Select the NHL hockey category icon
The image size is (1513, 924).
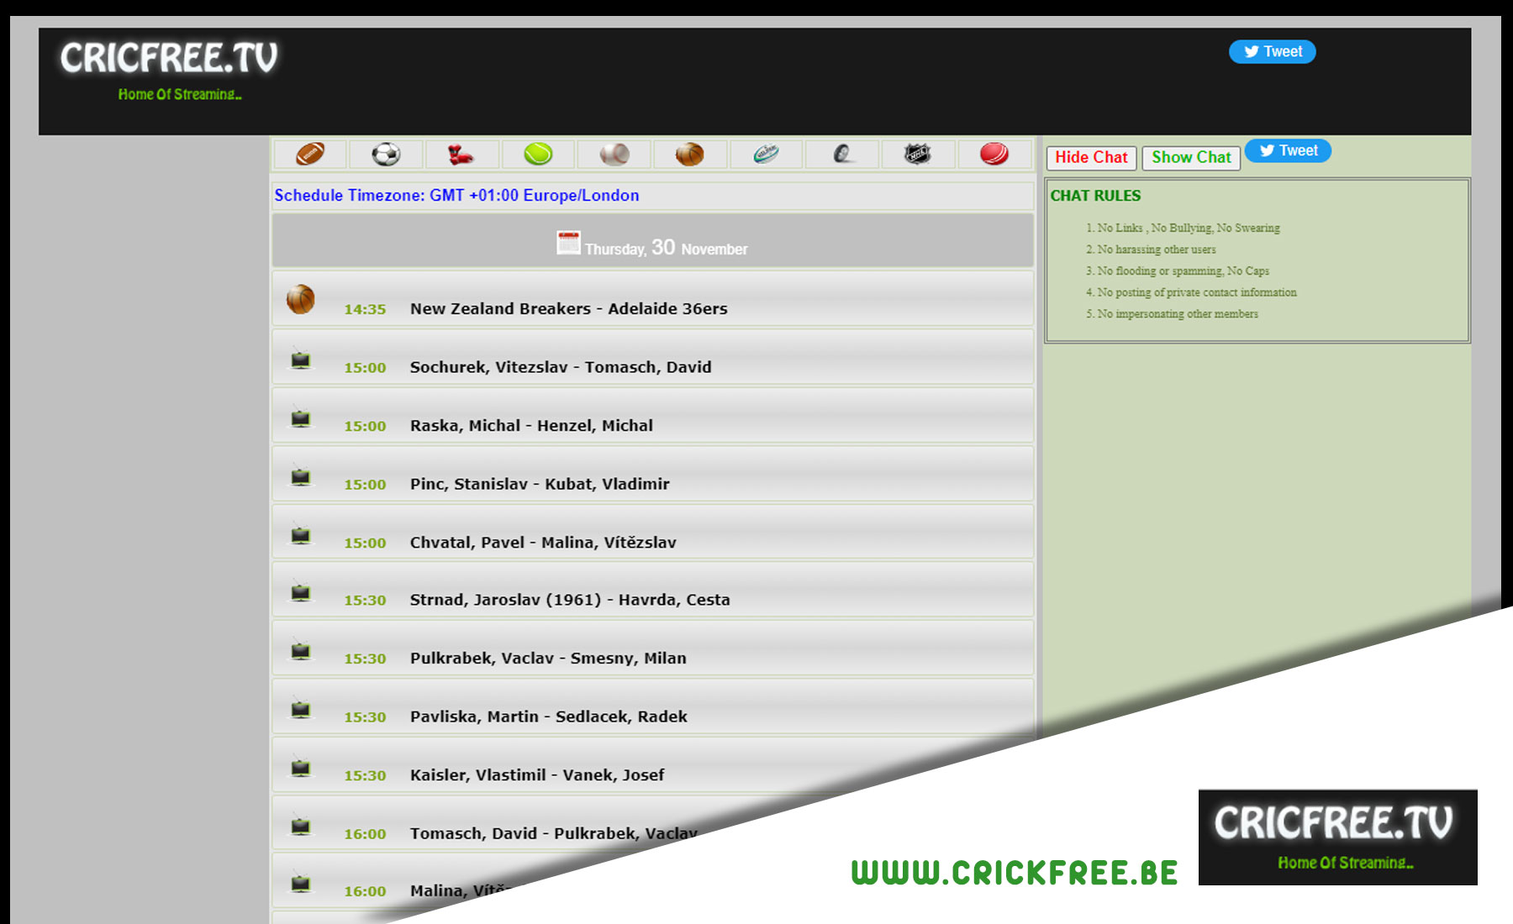[917, 155]
